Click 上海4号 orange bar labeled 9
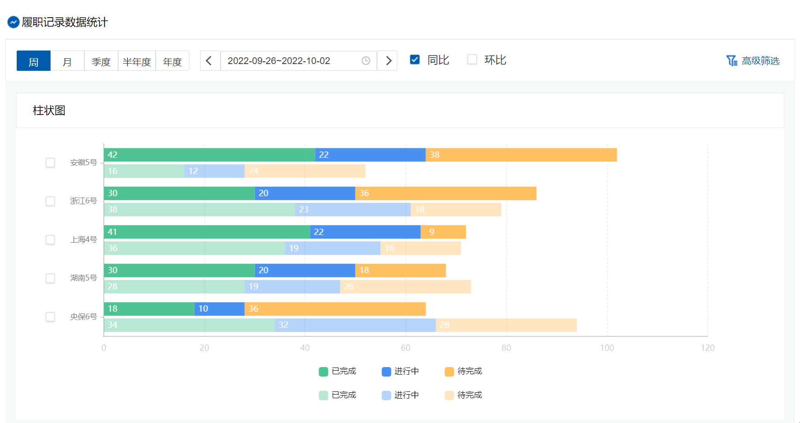Viewport: 800px width, 423px height. point(443,232)
